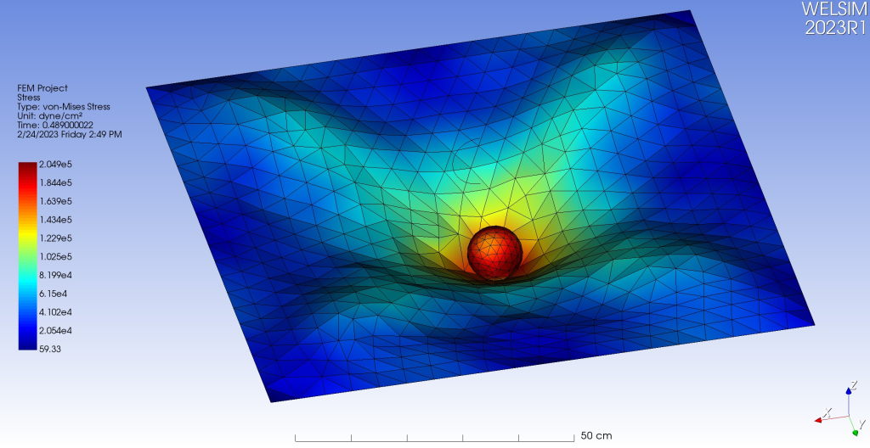Click the 'Time: 0.489000022' label
The width and height of the screenshot is (870, 448).
[x=55, y=126]
